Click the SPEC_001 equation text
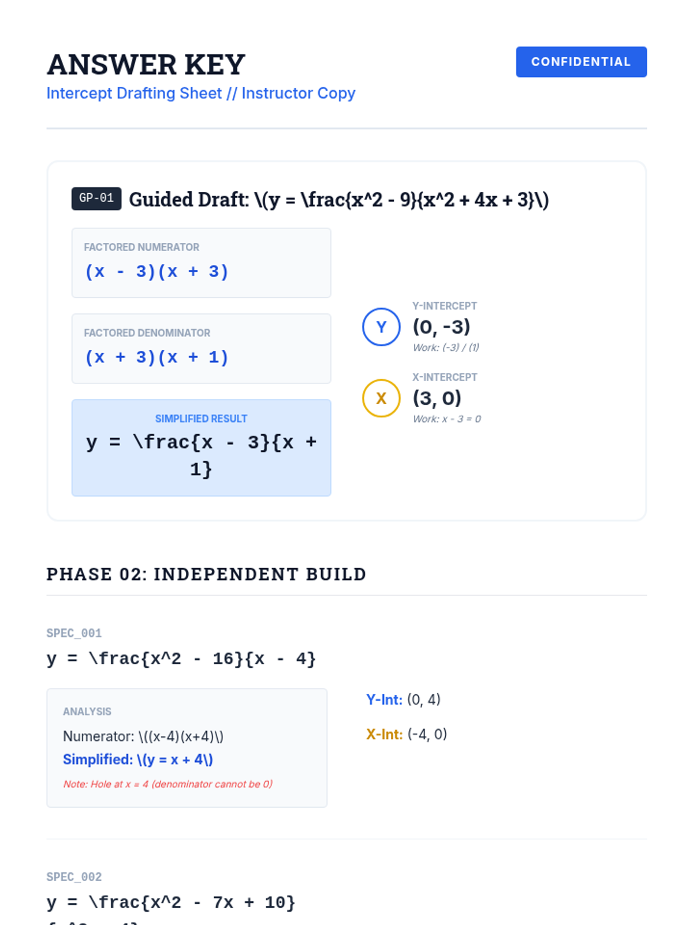 [181, 658]
